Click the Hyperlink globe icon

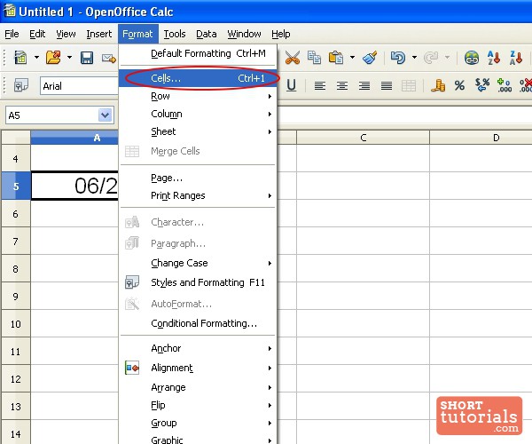472,58
